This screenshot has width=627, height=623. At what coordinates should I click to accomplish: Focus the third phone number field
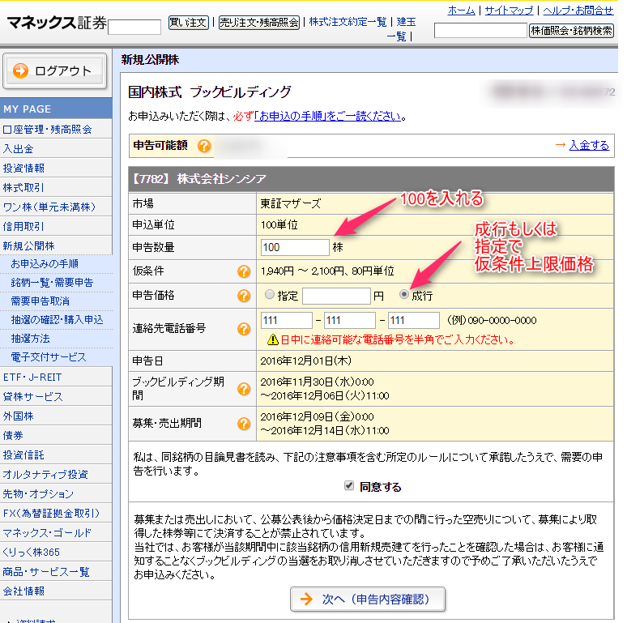click(x=414, y=320)
